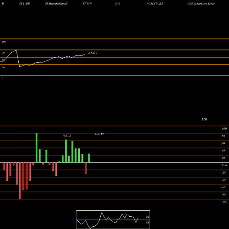Click the -100 label on MR axis

pos(224,202)
